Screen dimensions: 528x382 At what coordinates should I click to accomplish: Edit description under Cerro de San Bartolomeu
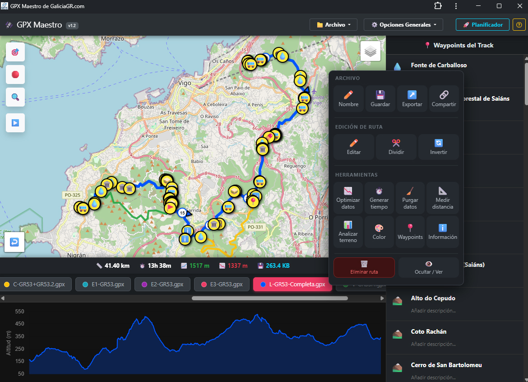(433, 377)
